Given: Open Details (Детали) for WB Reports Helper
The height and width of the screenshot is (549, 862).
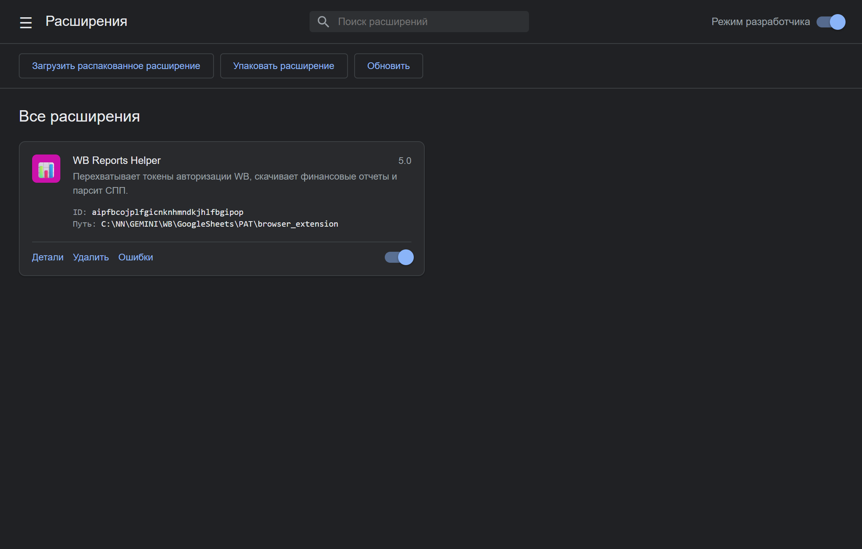Looking at the screenshot, I should (48, 257).
